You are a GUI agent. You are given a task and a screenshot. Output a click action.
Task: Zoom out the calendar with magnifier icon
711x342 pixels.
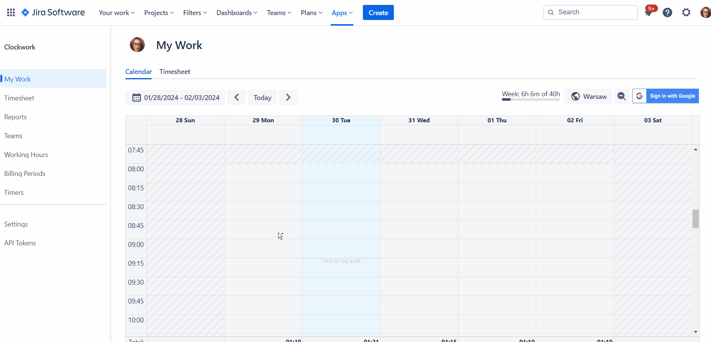point(621,96)
